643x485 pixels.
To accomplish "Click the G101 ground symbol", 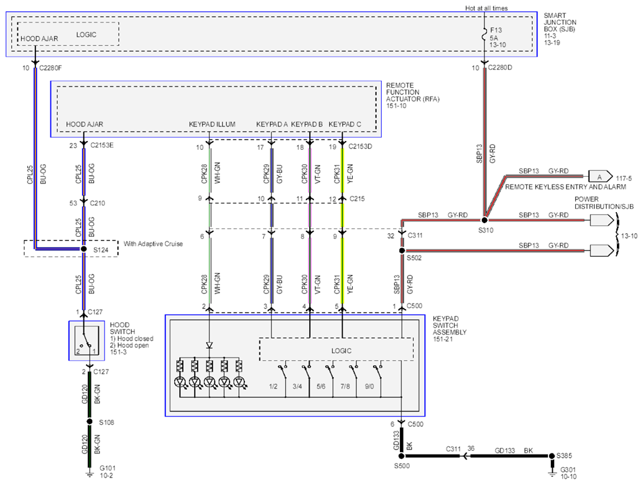I will click(x=90, y=474).
